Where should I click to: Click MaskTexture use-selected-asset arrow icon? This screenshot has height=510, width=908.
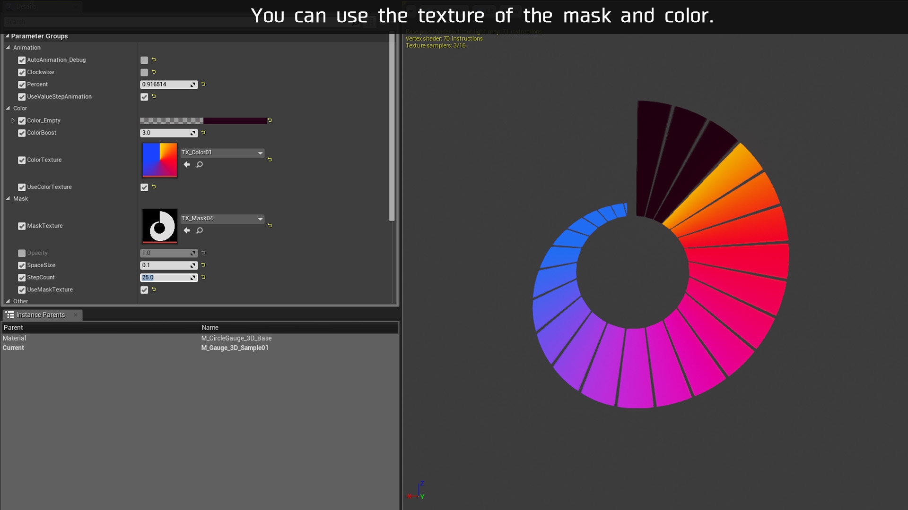(x=187, y=231)
